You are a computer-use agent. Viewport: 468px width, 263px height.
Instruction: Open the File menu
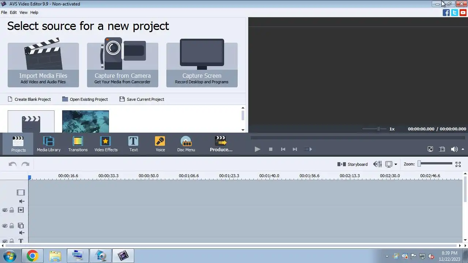coord(4,12)
